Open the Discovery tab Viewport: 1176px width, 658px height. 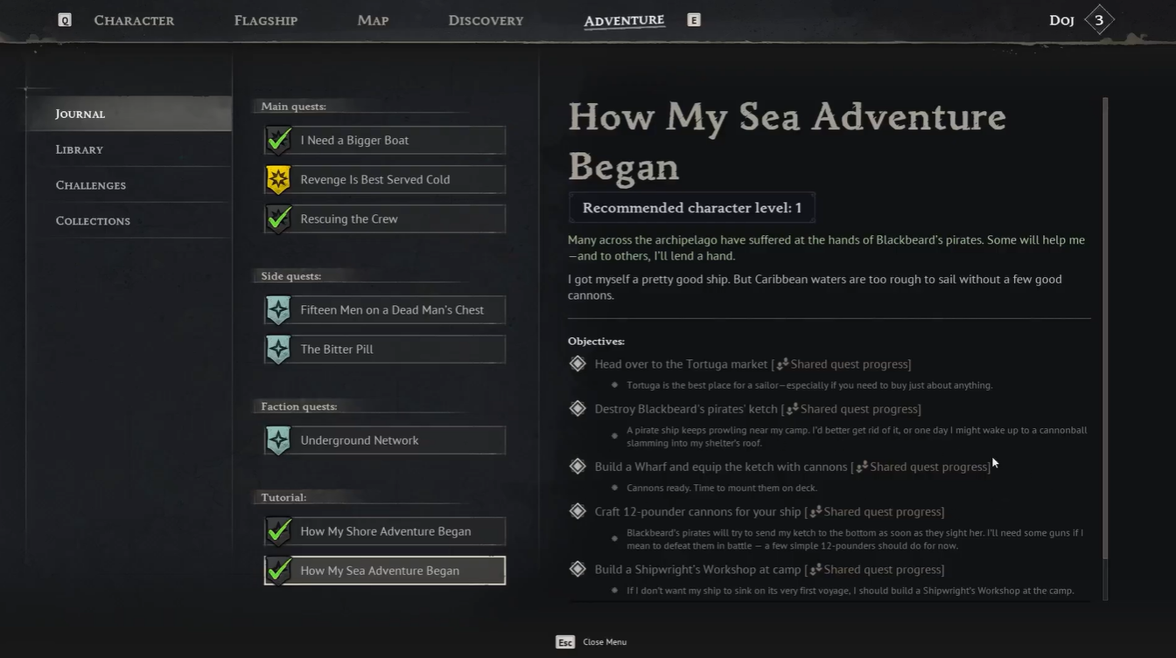pyautogui.click(x=486, y=20)
